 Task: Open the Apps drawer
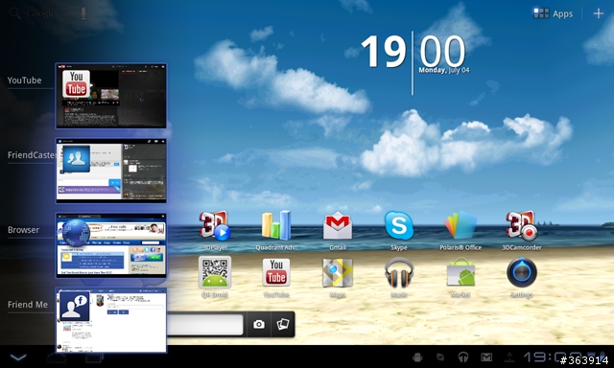(x=553, y=13)
